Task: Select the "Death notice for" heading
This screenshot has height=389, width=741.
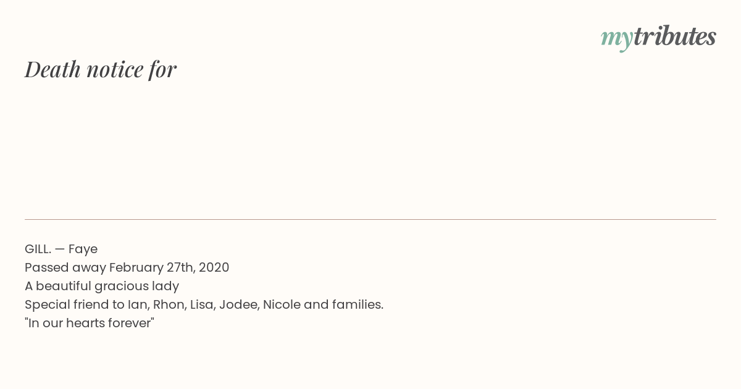Action: (101, 69)
